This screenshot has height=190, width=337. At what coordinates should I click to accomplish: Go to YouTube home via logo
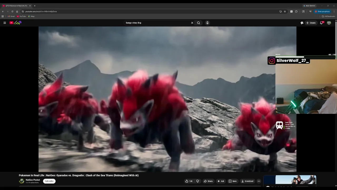15,23
